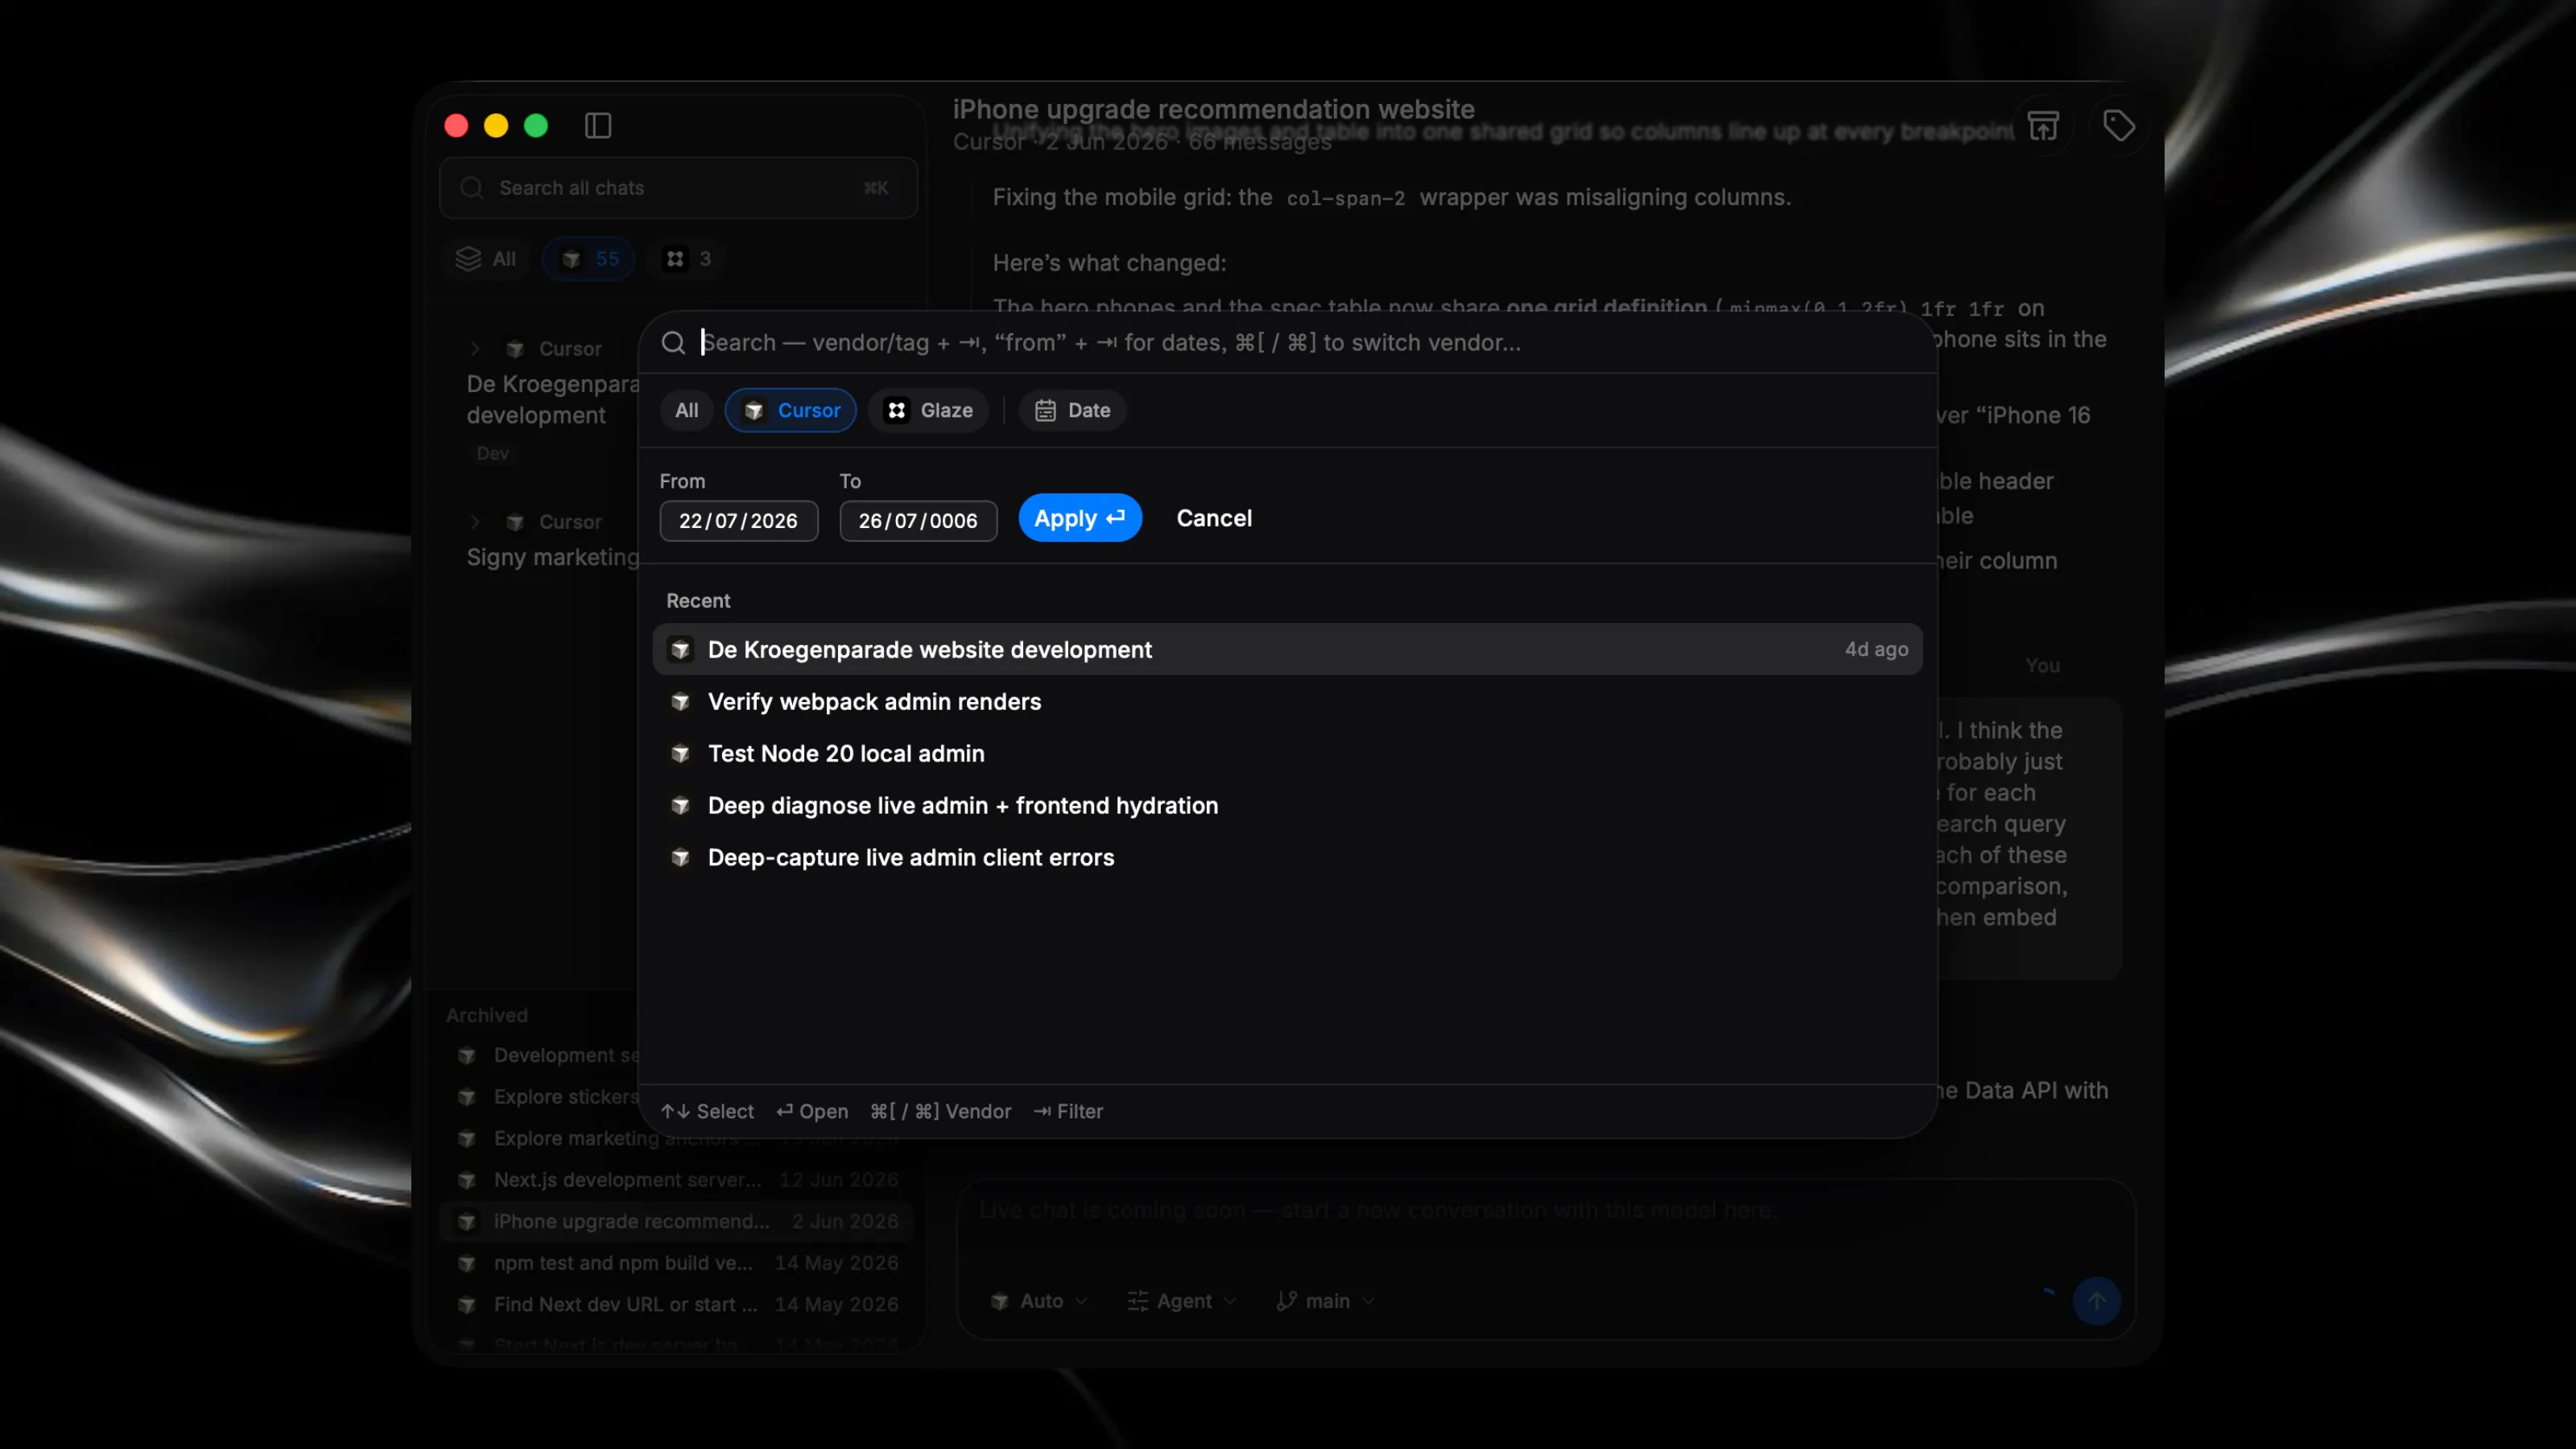Toggle the Date filter chip
This screenshot has width=2576, height=1449.
click(x=1072, y=411)
